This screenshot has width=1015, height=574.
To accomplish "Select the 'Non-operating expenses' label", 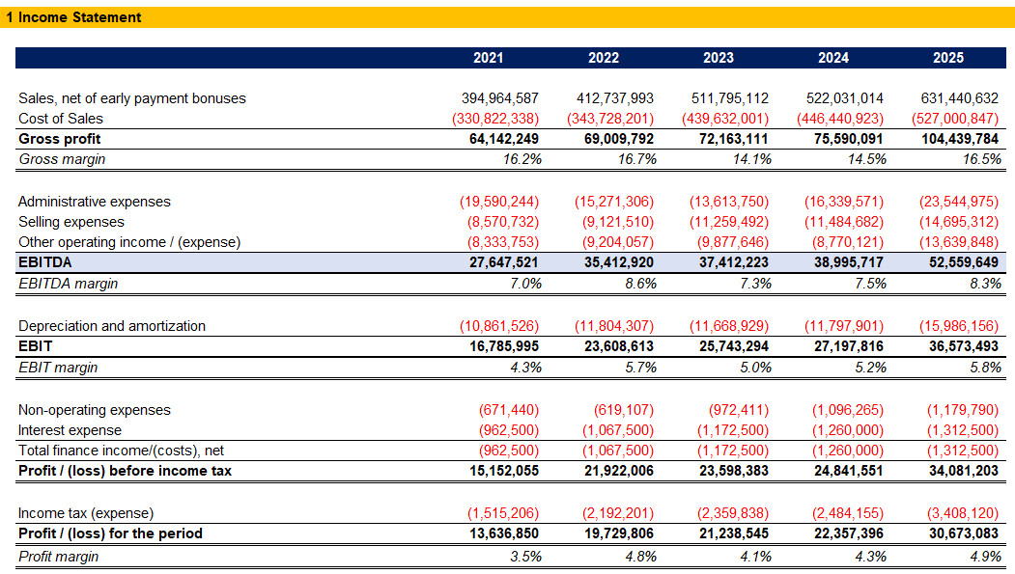I will [95, 410].
